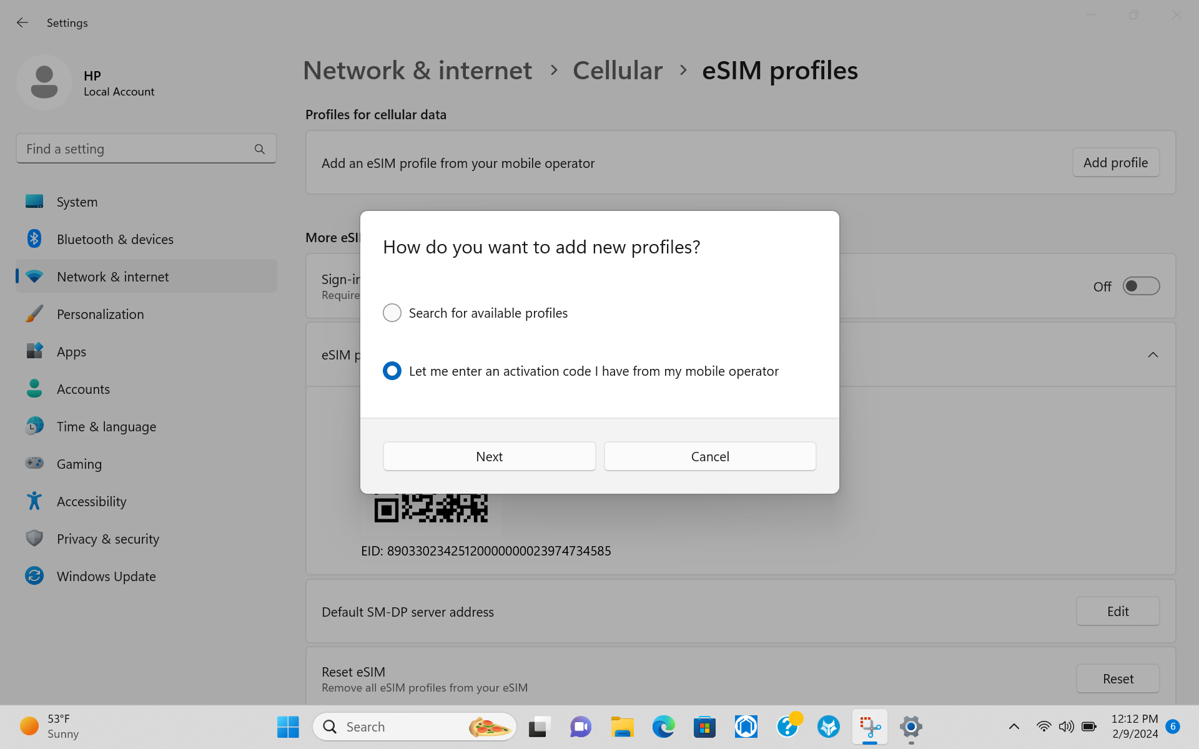Image resolution: width=1199 pixels, height=749 pixels.
Task: Cancel the add profiles dialog
Action: (x=710, y=456)
